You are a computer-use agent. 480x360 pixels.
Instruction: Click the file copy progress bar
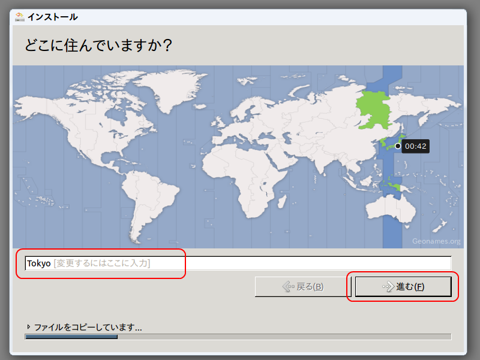pyautogui.click(x=238, y=337)
